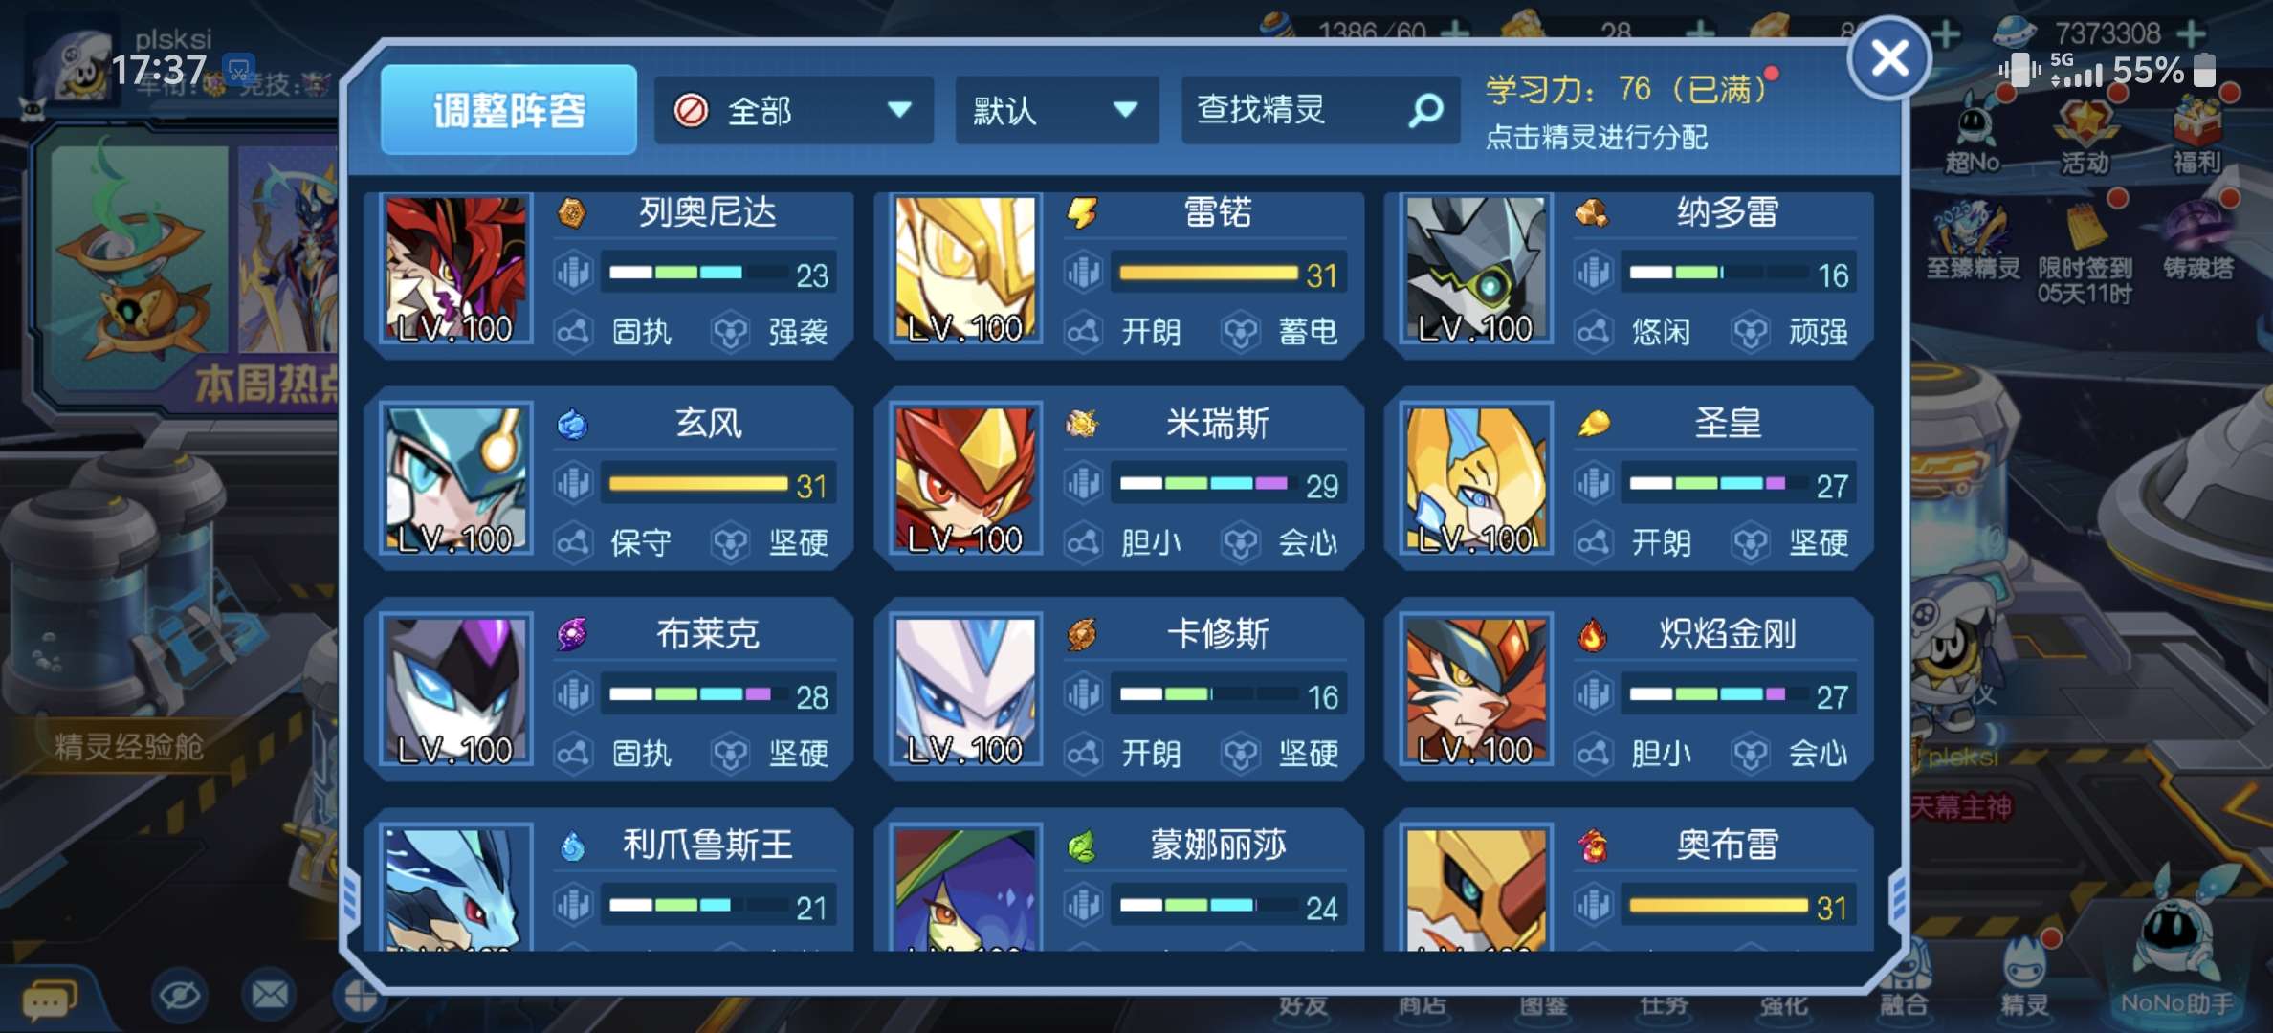Click the magnifier search icon
This screenshot has height=1033, width=2273.
(x=1426, y=111)
